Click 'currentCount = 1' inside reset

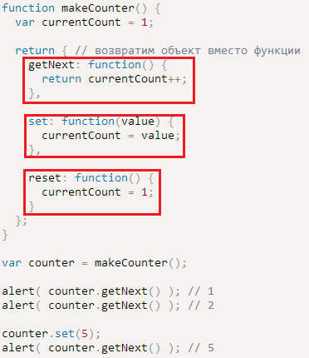tap(97, 192)
